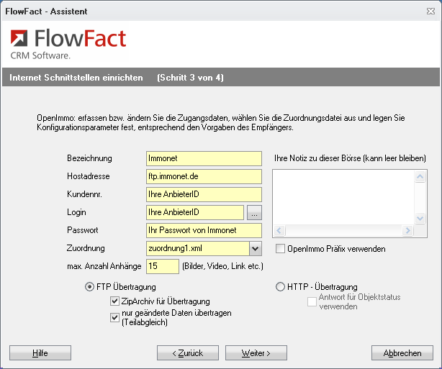Proceed with the Weiter button
442x369 pixels.
256,353
